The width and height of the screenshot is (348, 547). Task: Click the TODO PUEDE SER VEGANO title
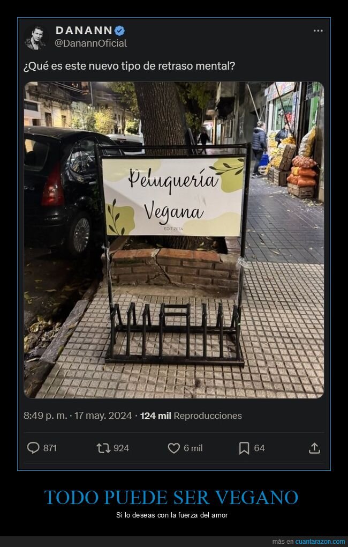coord(171,498)
